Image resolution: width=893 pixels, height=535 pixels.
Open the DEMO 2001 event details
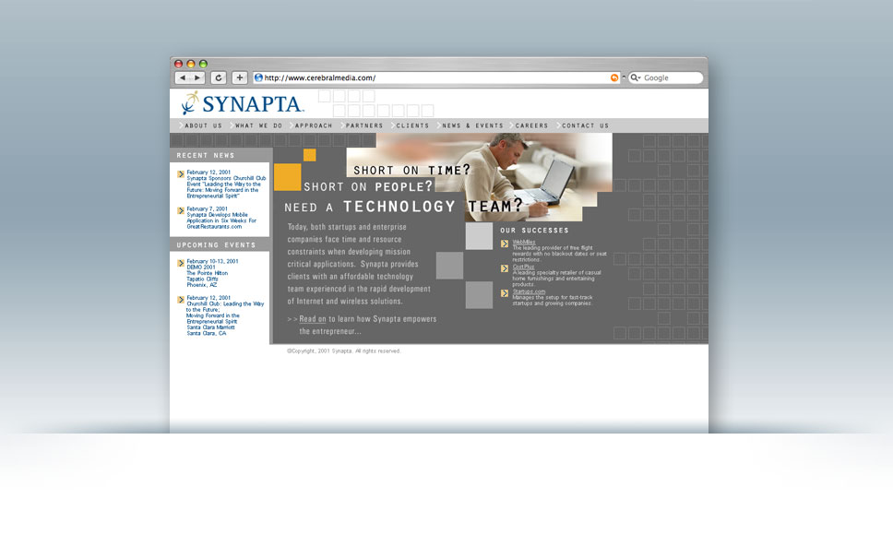click(x=212, y=273)
